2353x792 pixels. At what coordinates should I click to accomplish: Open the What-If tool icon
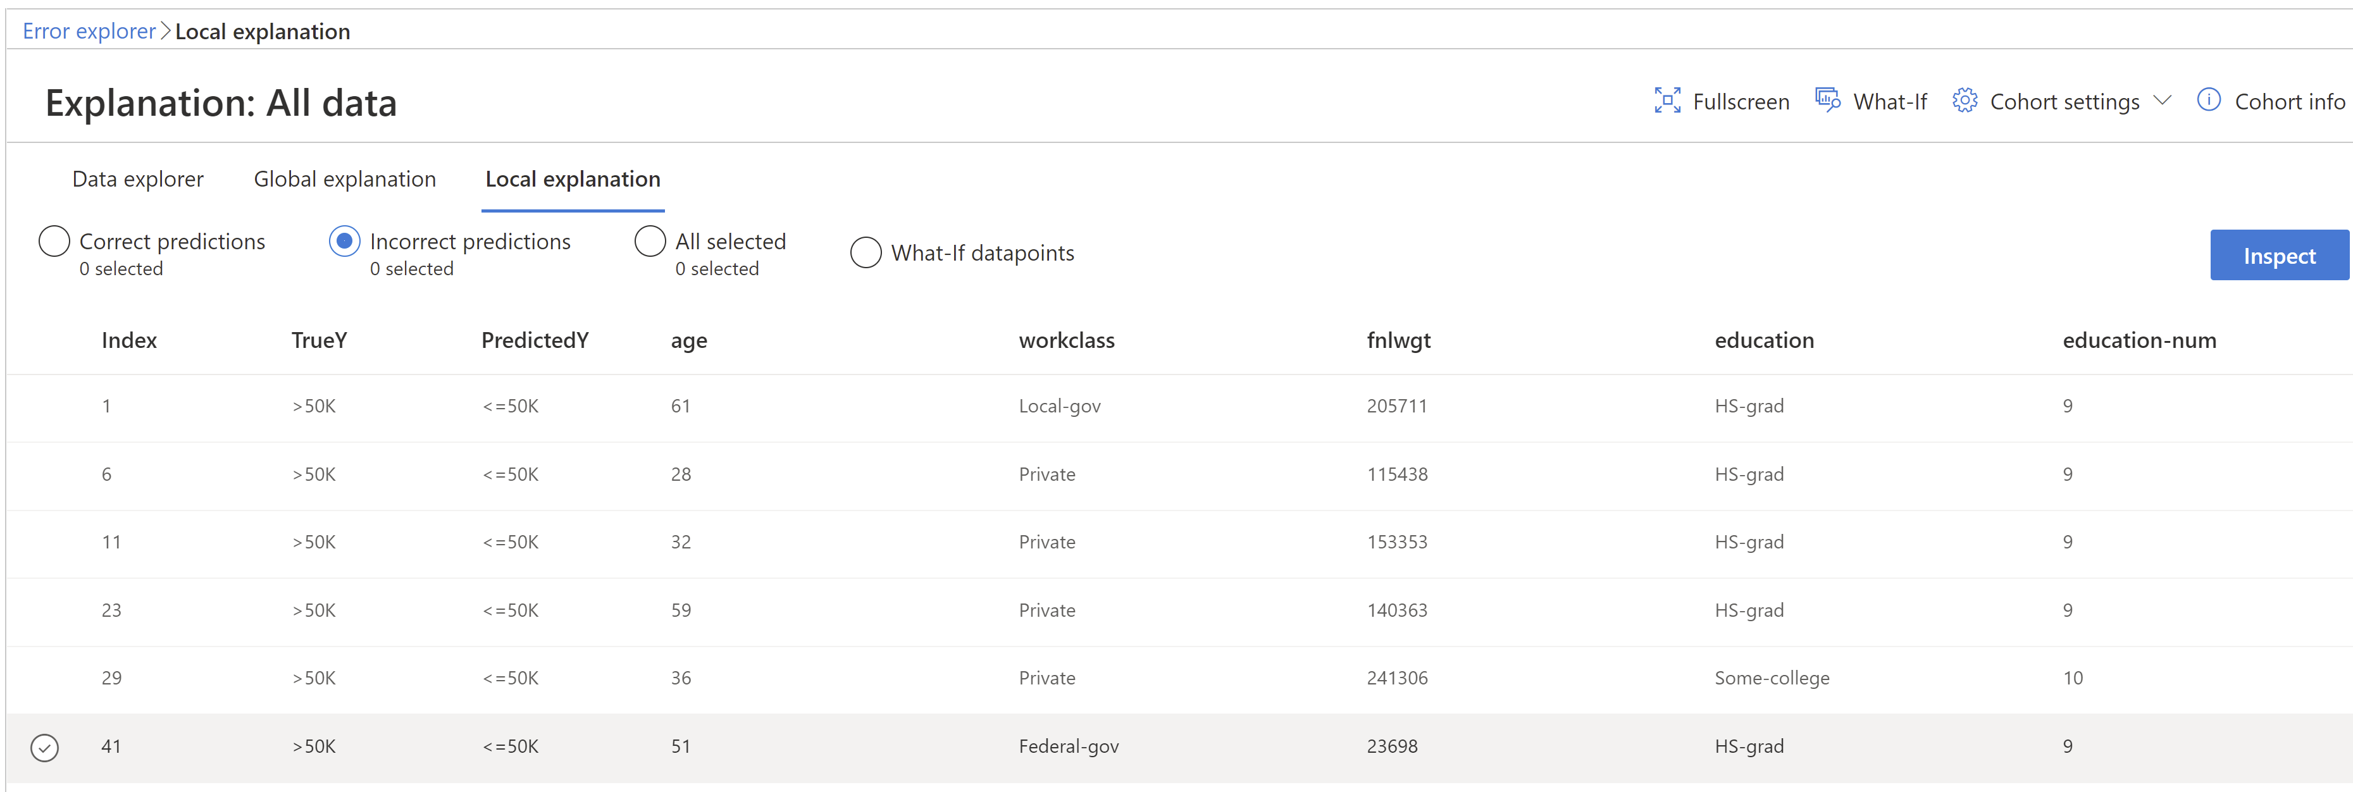point(1827,99)
